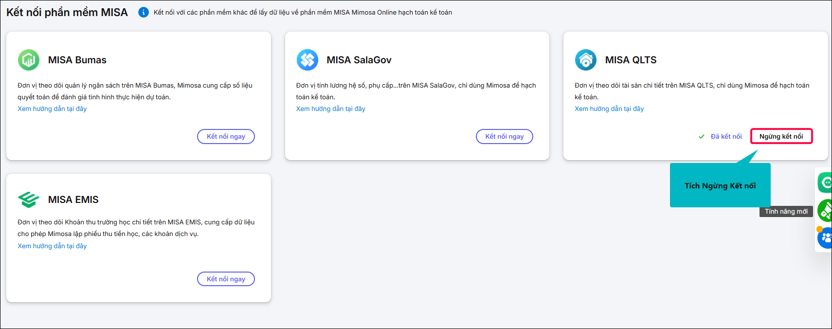Click the MISA SalaGov description text

(416, 91)
